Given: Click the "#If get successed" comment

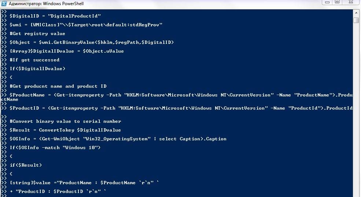Looking at the screenshot, I should pyautogui.click(x=34, y=60).
